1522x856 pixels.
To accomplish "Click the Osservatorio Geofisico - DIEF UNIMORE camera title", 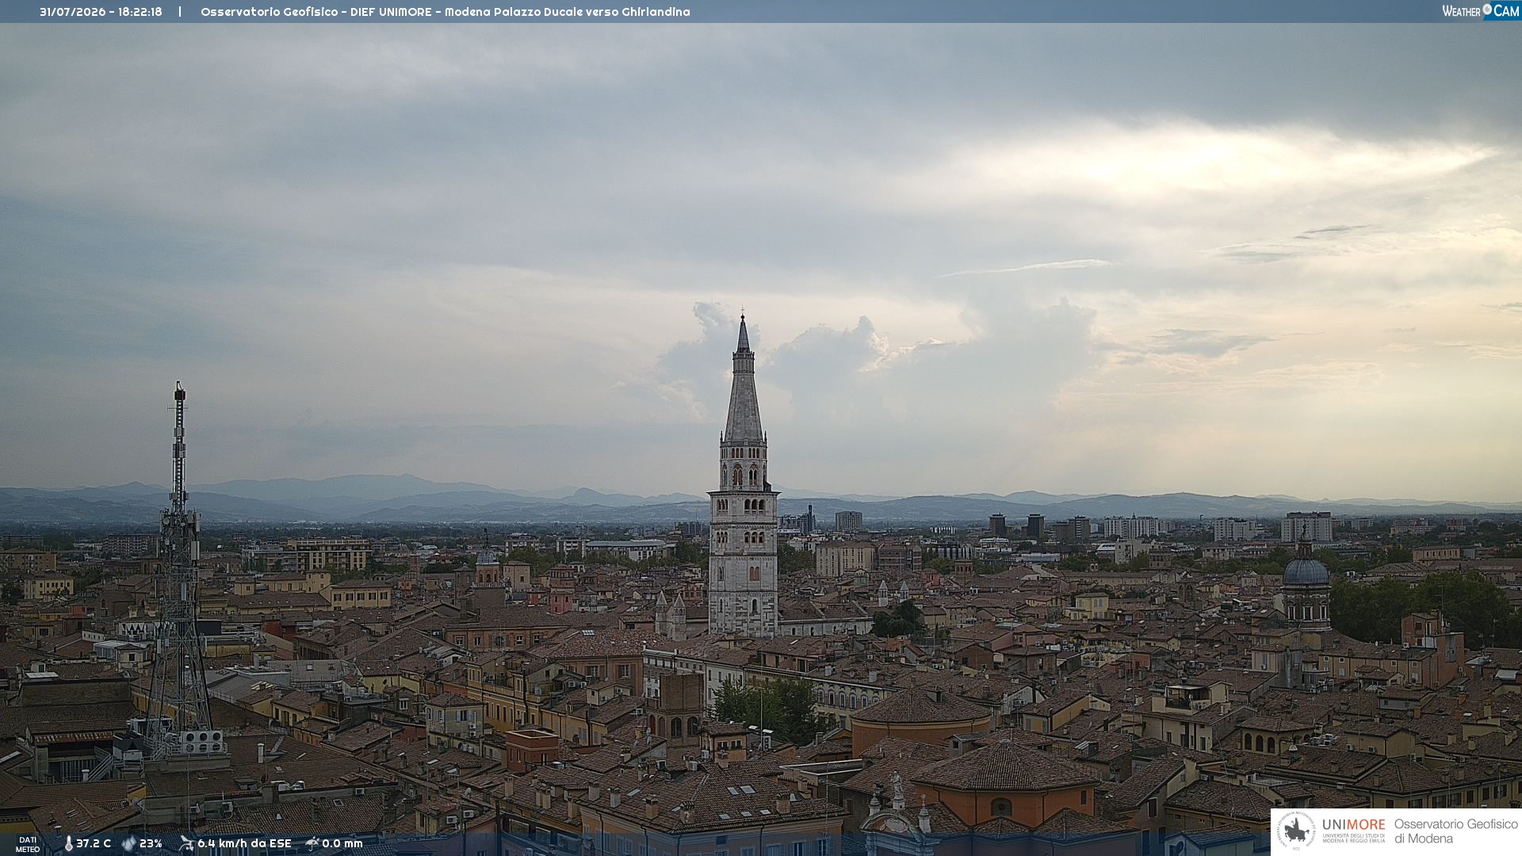I will click(446, 12).
